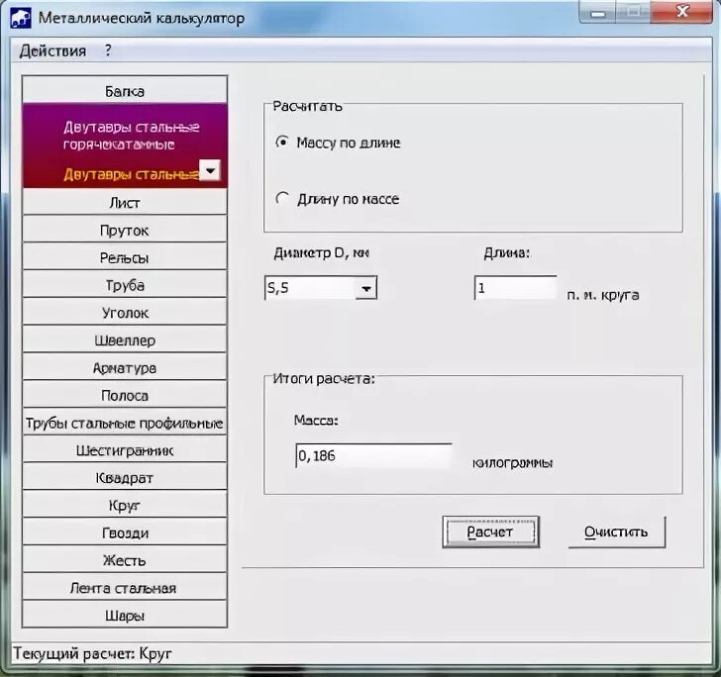Select the Длину по массе radio button

click(x=282, y=199)
